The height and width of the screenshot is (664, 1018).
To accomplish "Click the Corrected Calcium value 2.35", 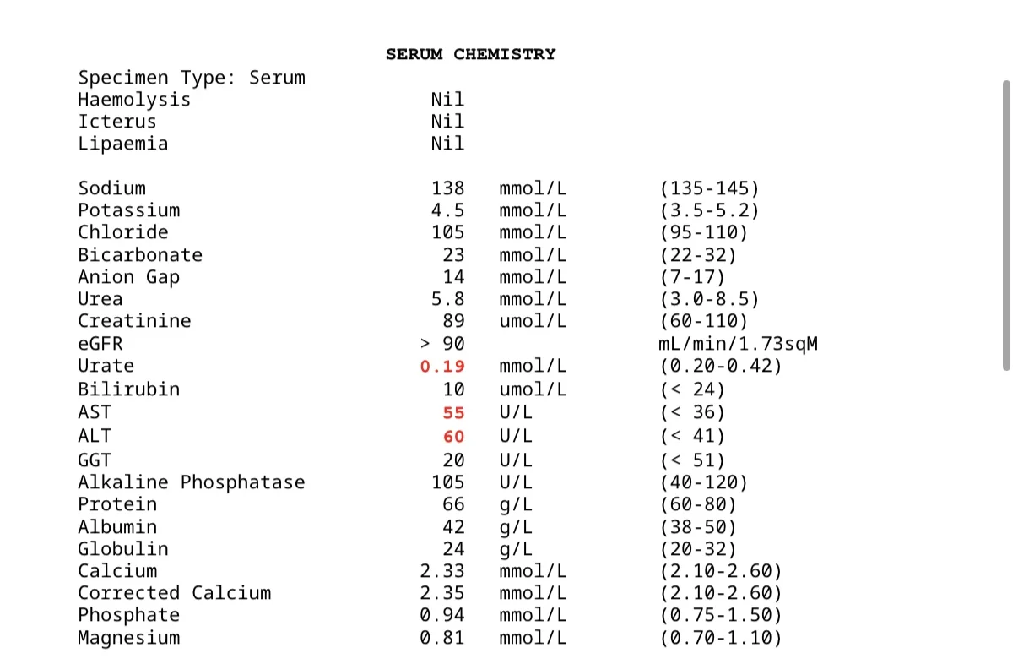I will (x=442, y=593).
